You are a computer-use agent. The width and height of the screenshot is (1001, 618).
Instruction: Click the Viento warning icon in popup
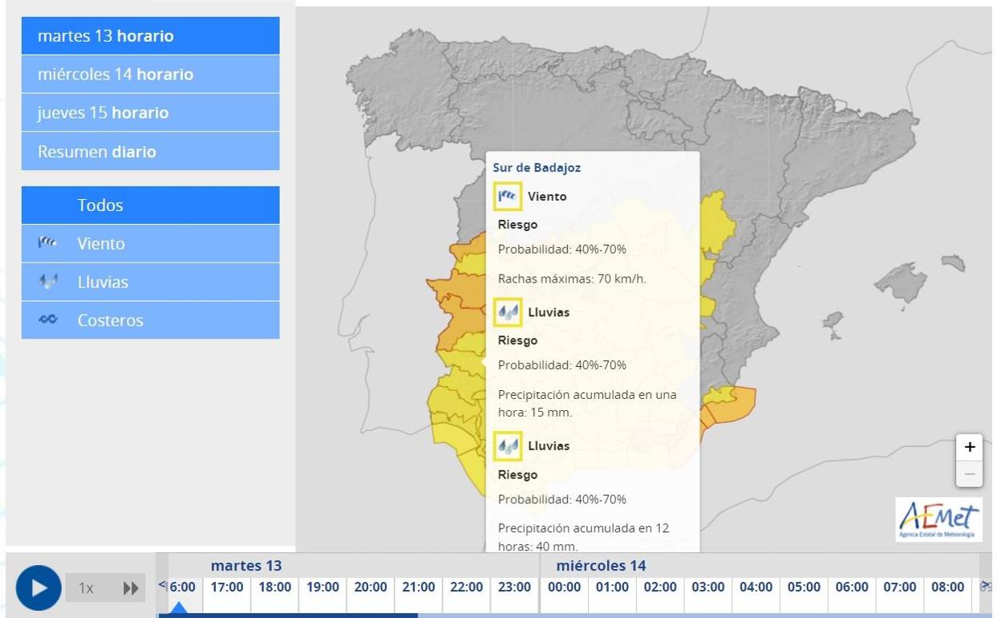pyautogui.click(x=508, y=196)
